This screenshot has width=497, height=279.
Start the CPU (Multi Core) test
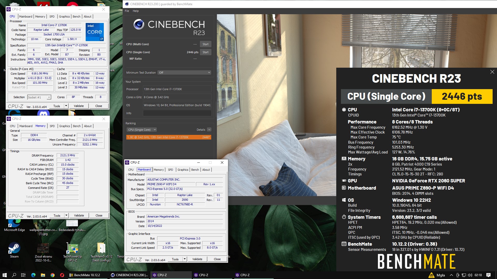[205, 44]
